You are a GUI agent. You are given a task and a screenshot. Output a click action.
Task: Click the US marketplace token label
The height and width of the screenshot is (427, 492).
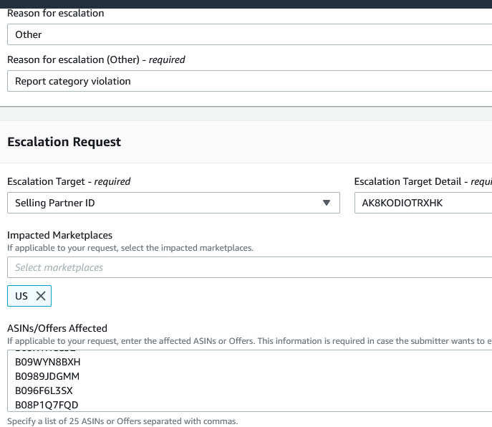coord(21,296)
